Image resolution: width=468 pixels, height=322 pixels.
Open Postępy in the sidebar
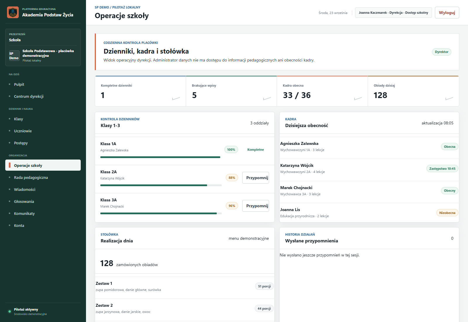pos(43,143)
